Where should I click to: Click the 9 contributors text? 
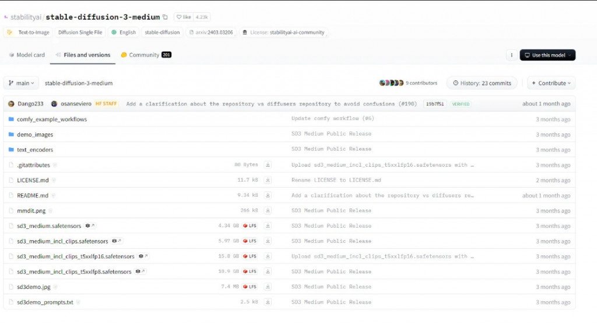(x=422, y=83)
